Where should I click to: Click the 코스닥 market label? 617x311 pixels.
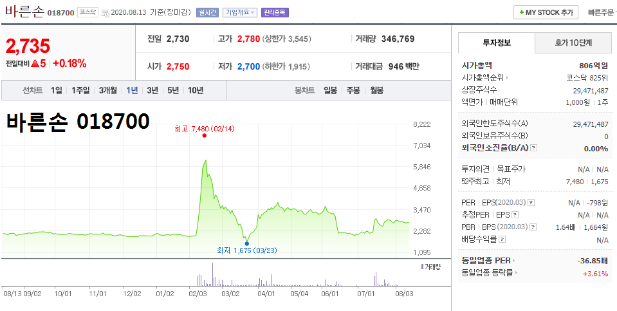coord(87,12)
